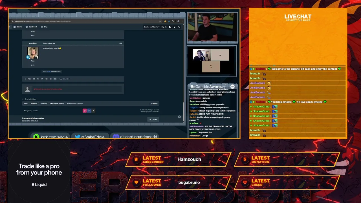Click the Paris user link
Viewport: 361px width, 203px height.
point(49,72)
